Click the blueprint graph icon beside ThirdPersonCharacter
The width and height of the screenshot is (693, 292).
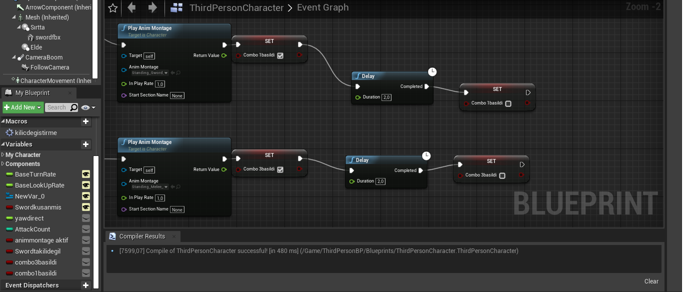[176, 7]
